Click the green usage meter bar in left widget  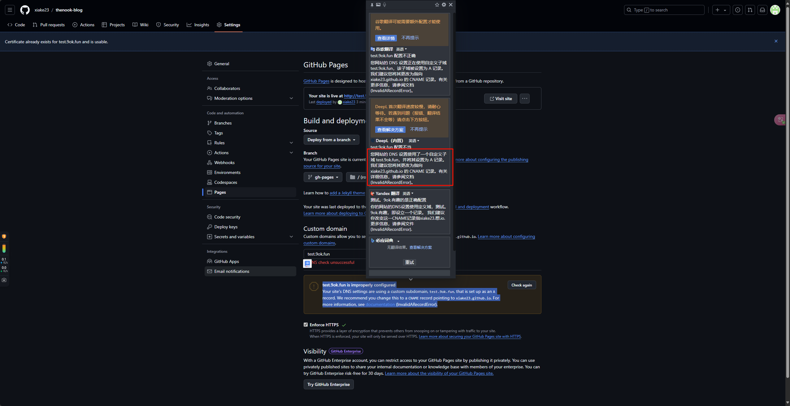[4, 249]
